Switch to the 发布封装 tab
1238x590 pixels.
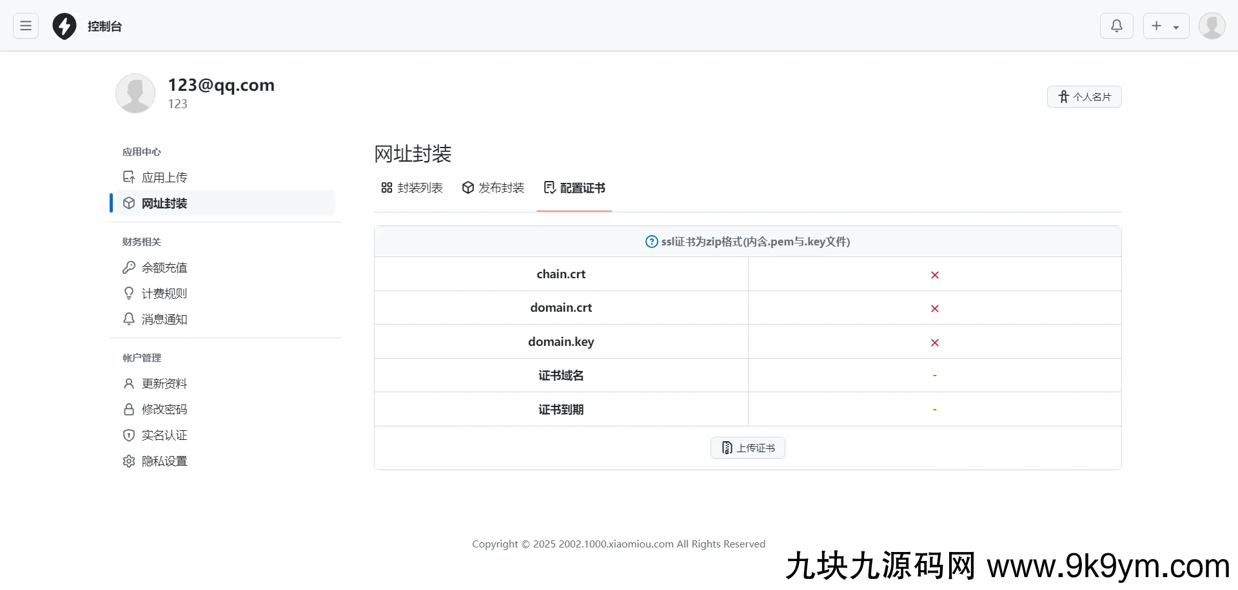pos(493,187)
